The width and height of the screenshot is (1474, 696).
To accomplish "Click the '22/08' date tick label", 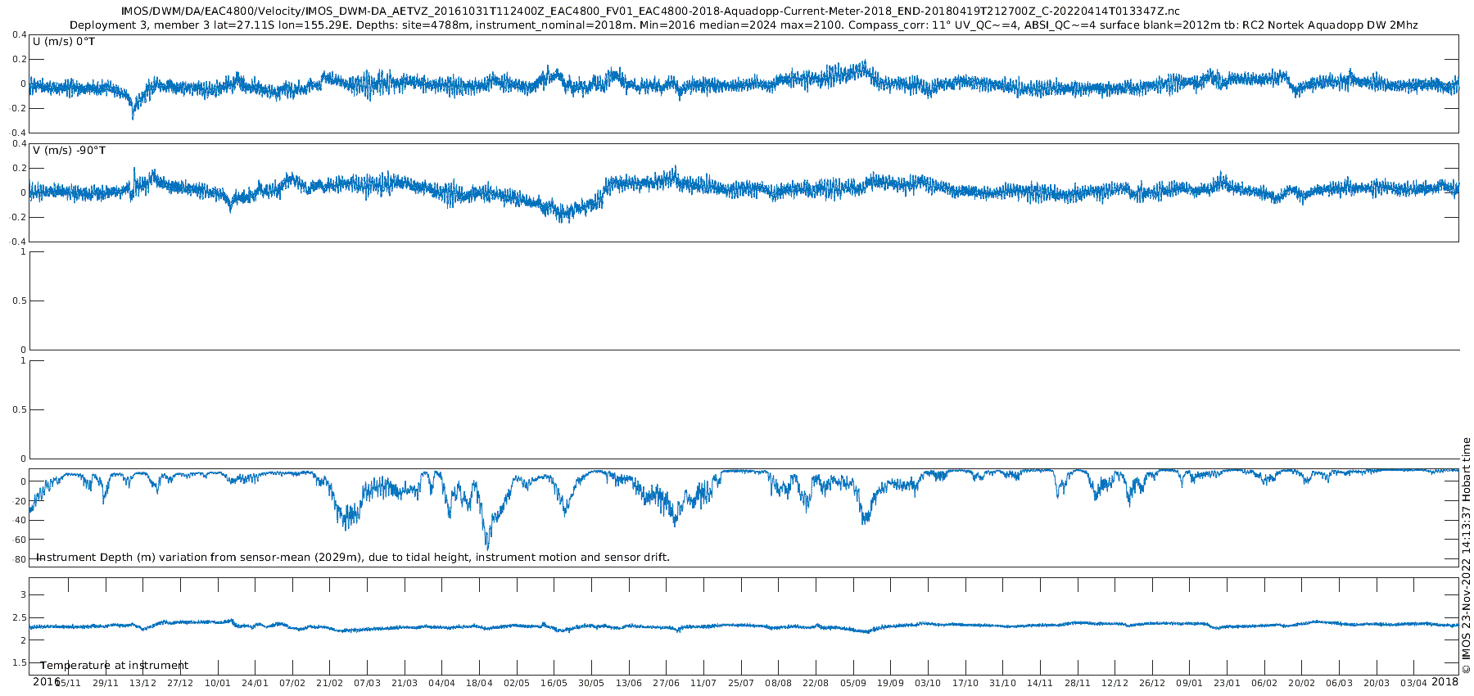I will 816,683.
